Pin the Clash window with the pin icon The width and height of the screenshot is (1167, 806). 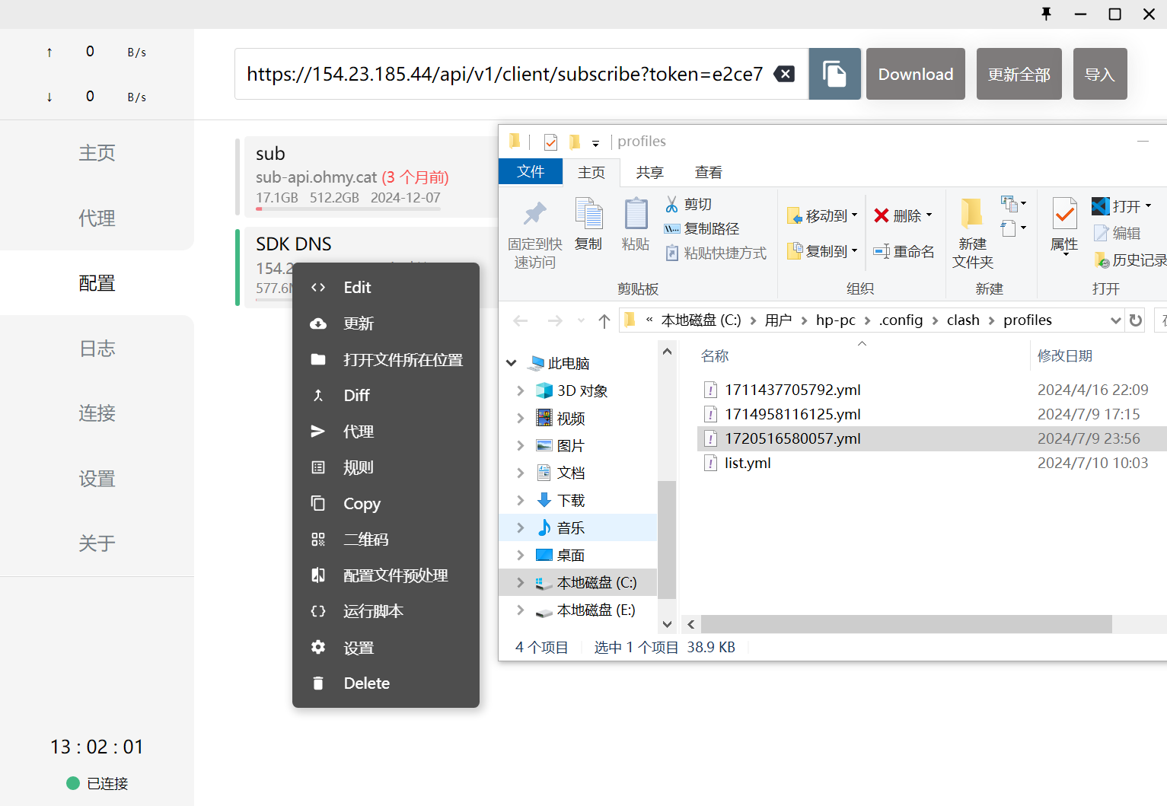[x=1046, y=14]
